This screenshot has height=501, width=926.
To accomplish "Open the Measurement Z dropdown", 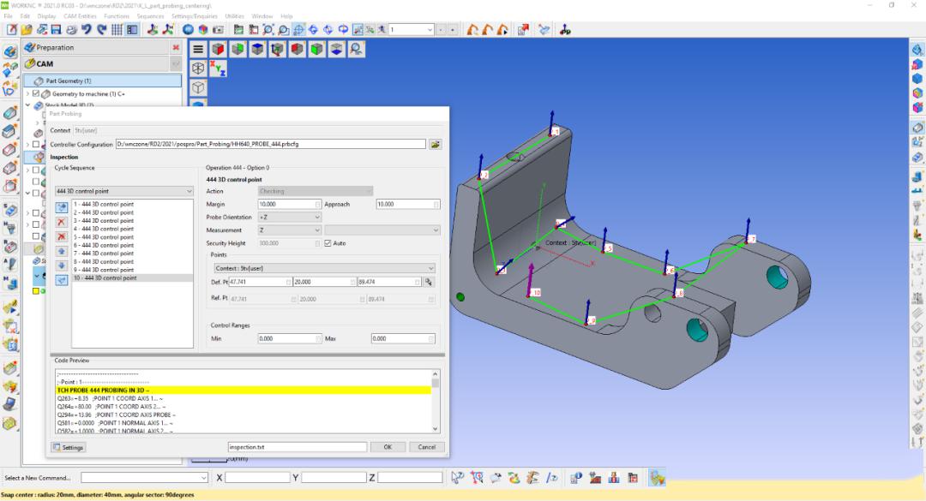I will (x=290, y=230).
